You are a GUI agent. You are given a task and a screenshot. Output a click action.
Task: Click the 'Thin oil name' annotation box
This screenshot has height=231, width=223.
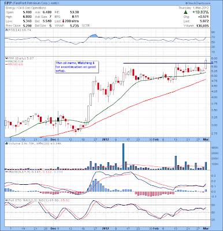pyautogui.click(x=77, y=67)
